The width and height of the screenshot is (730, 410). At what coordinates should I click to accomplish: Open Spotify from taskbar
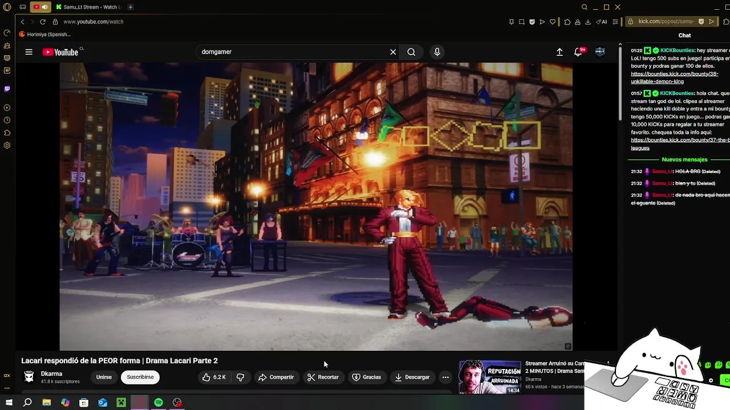tap(159, 403)
